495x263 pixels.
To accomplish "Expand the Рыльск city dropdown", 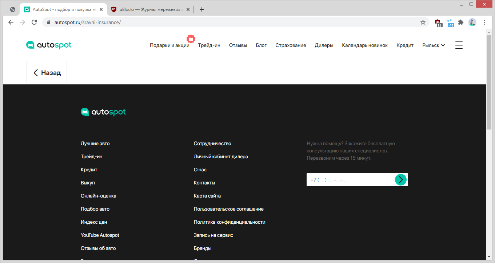I will (x=433, y=45).
